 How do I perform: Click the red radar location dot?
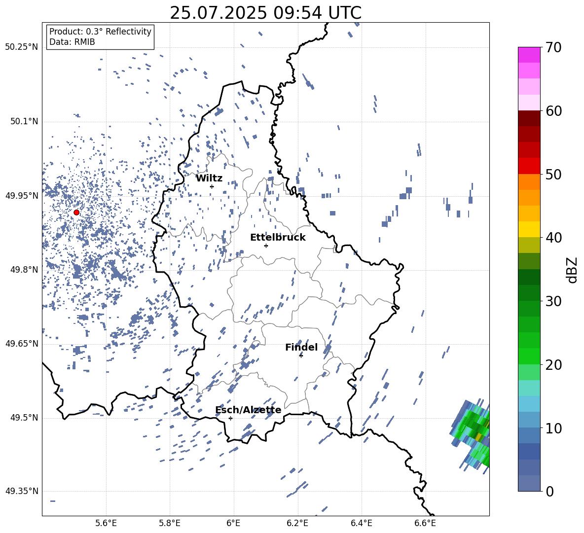point(76,213)
